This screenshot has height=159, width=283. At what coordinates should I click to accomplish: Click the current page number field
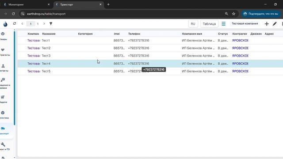[x=31, y=23]
